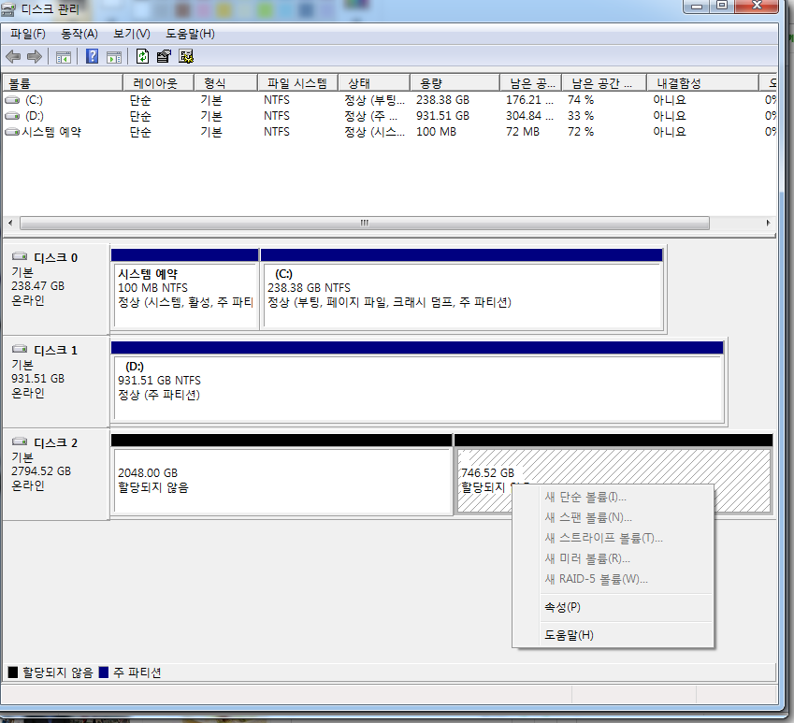794x723 pixels.
Task: Click the horizontal scrollbar right arrow
Action: [x=769, y=224]
